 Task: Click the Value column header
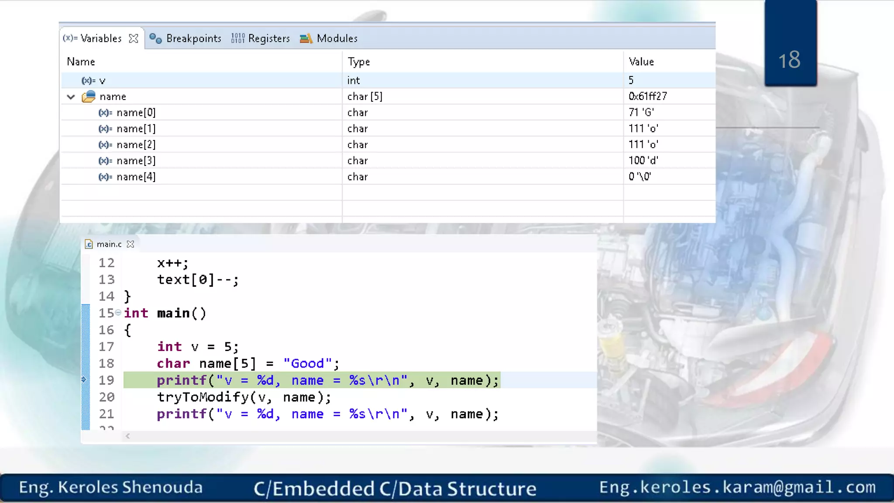pos(641,62)
